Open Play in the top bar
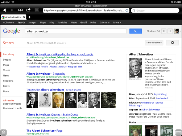182x136 pixels. (x=51, y=22)
